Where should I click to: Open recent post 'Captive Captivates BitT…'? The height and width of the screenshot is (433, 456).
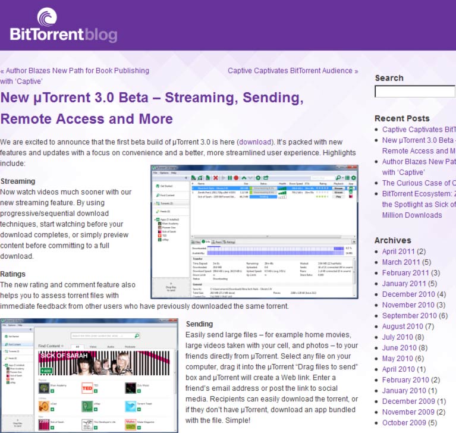tap(419, 130)
